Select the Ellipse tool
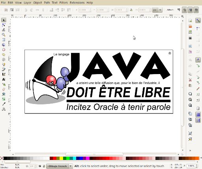Image resolution: width=202 pixels, height=169 pixels. click(x=4, y=50)
